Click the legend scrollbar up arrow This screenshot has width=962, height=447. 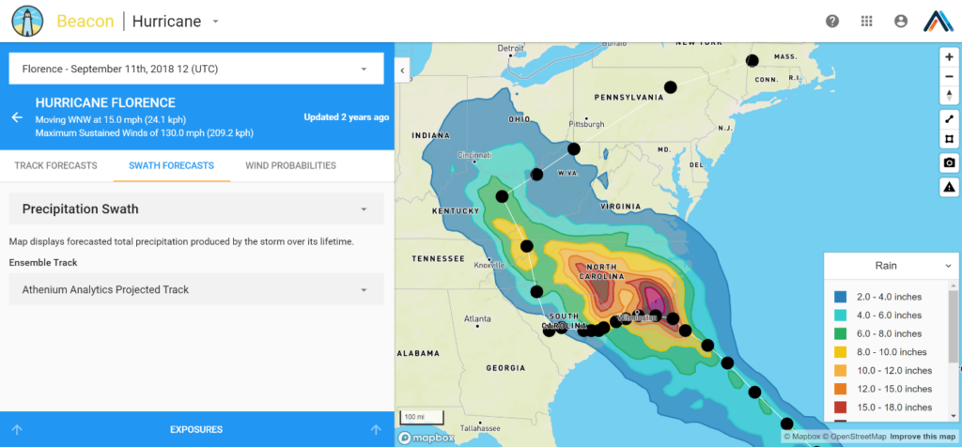pyautogui.click(x=953, y=285)
